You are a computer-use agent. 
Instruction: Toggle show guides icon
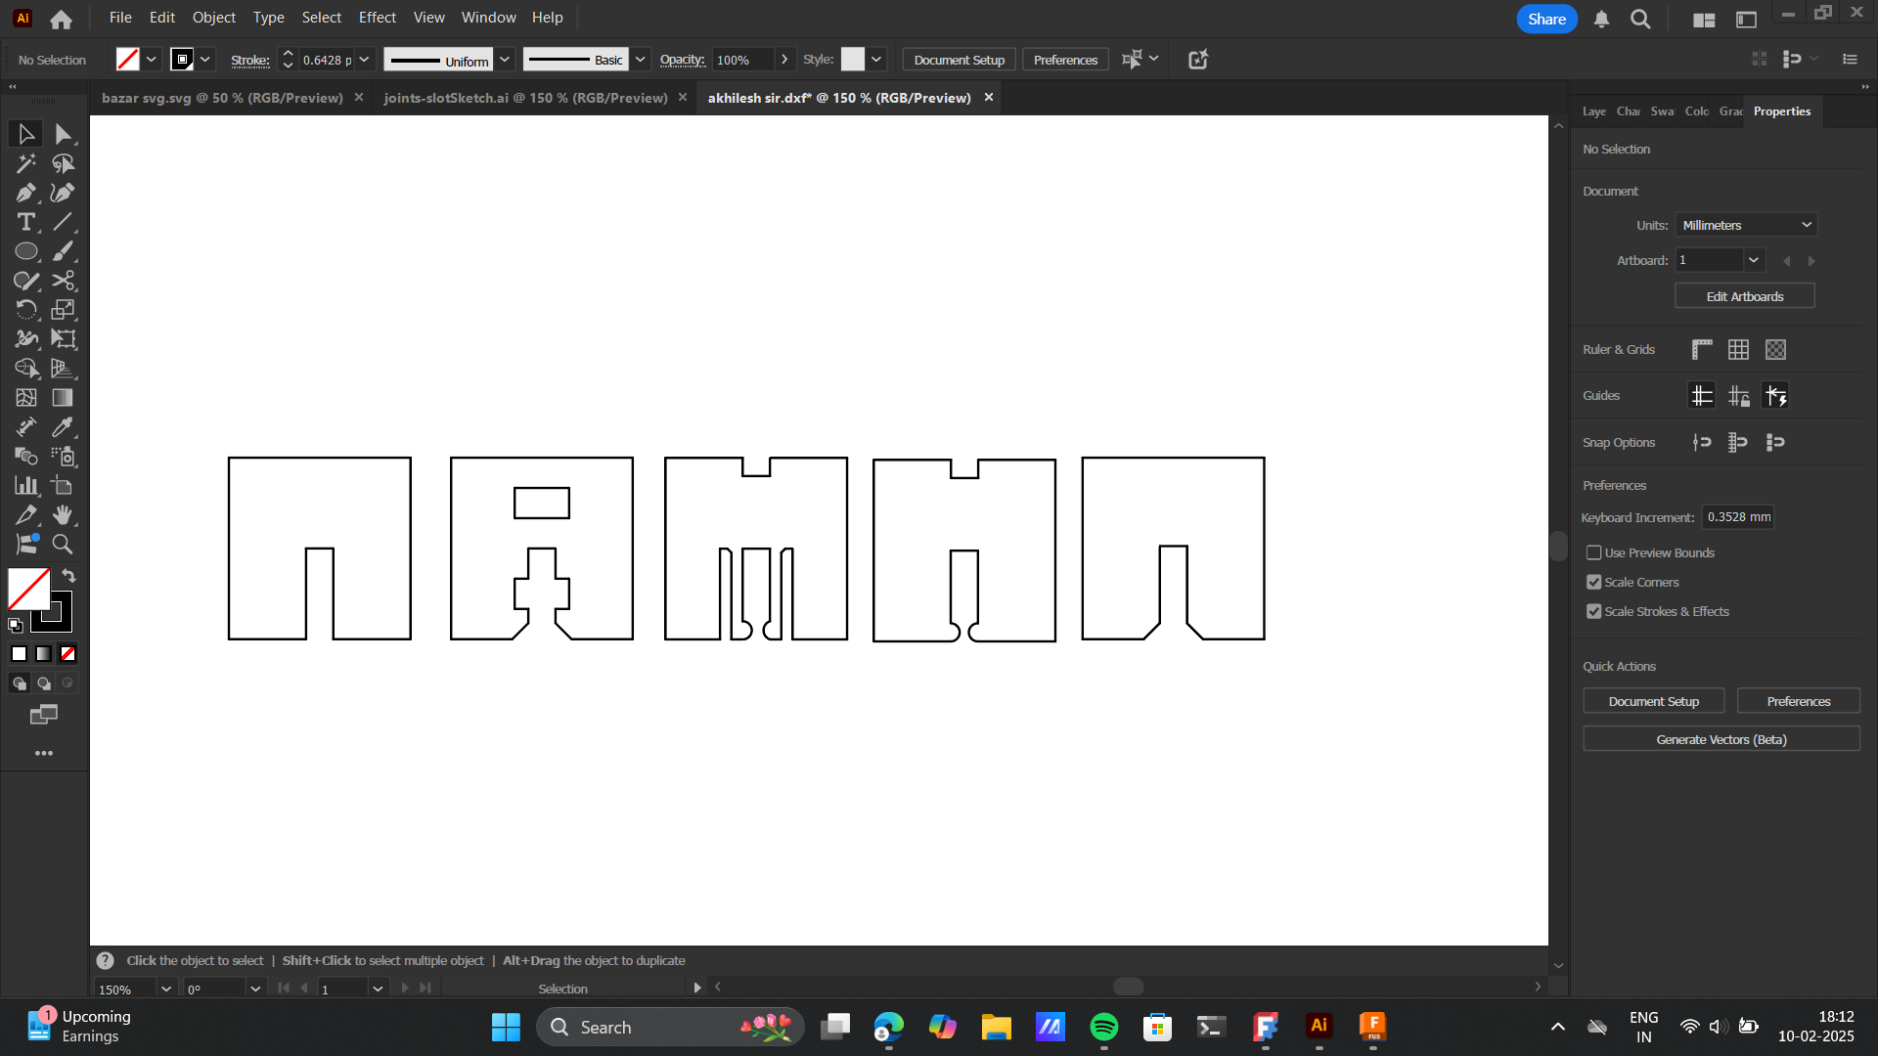(x=1702, y=395)
